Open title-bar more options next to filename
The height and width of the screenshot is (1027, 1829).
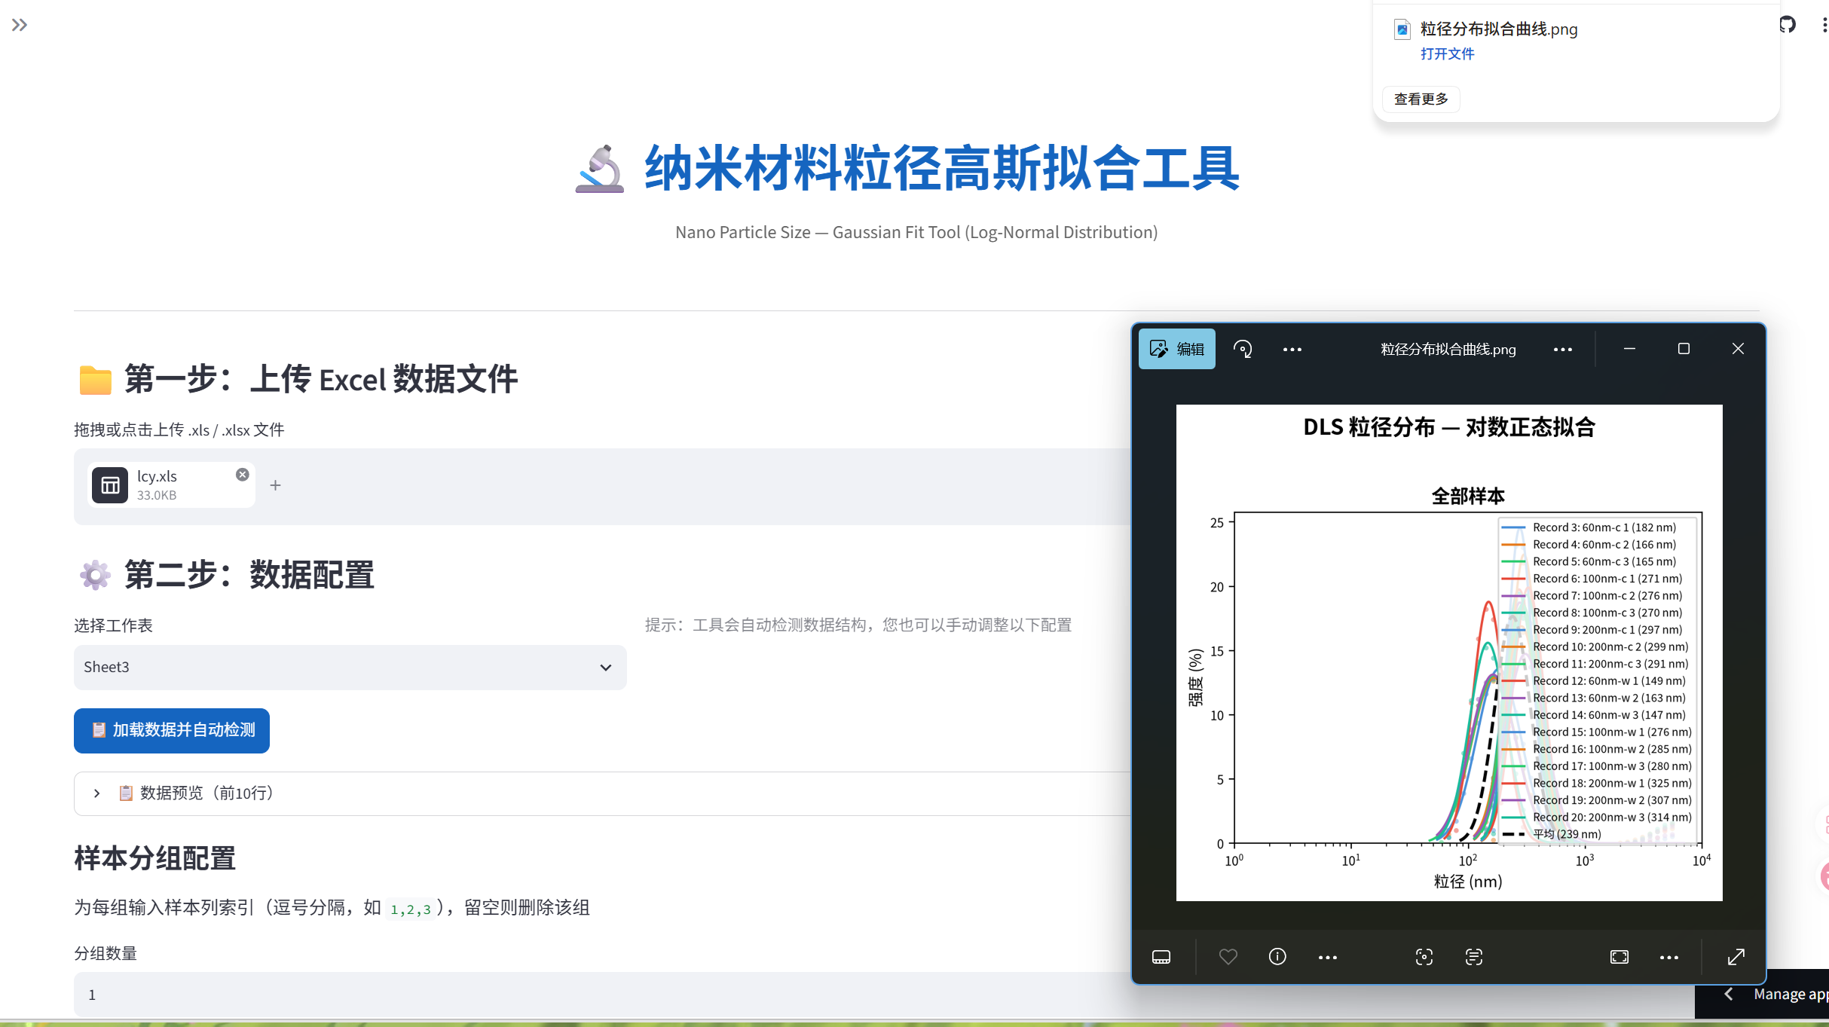(1562, 349)
